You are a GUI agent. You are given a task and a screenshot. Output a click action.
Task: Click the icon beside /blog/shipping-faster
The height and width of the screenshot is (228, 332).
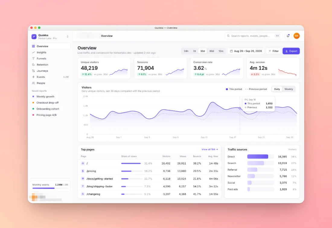(x=83, y=186)
